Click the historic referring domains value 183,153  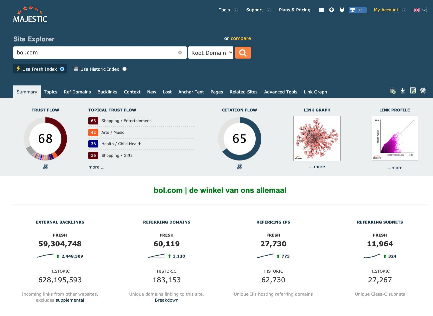tap(167, 280)
